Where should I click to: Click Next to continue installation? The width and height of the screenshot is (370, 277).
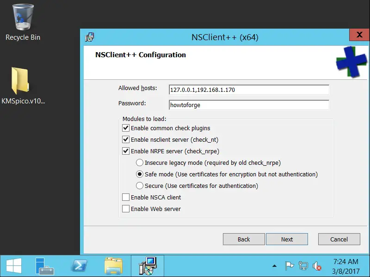pyautogui.click(x=287, y=239)
